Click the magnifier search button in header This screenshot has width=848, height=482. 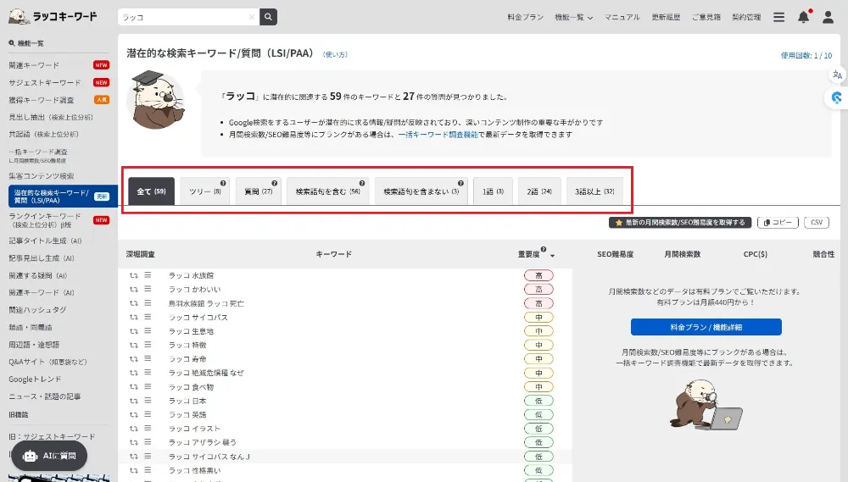[268, 17]
